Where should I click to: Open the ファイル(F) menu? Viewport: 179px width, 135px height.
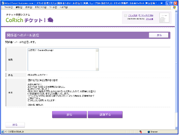tap(9, 7)
